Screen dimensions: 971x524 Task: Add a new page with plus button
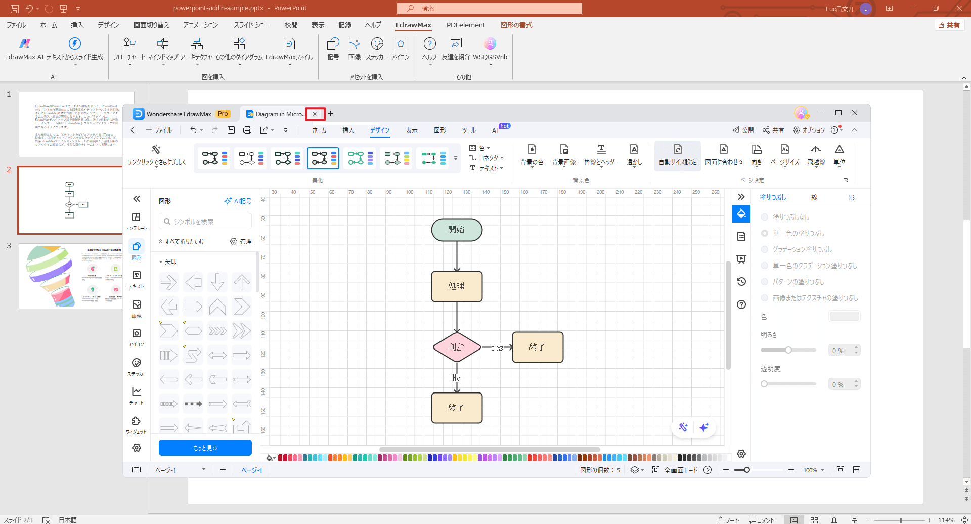coord(223,470)
